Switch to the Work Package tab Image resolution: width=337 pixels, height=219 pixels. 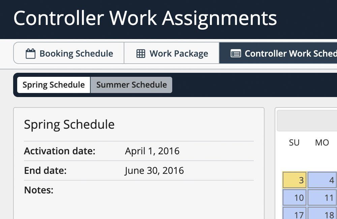click(x=172, y=53)
